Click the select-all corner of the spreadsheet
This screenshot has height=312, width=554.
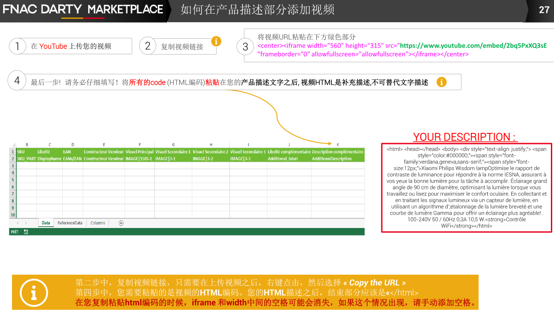pos(12,144)
